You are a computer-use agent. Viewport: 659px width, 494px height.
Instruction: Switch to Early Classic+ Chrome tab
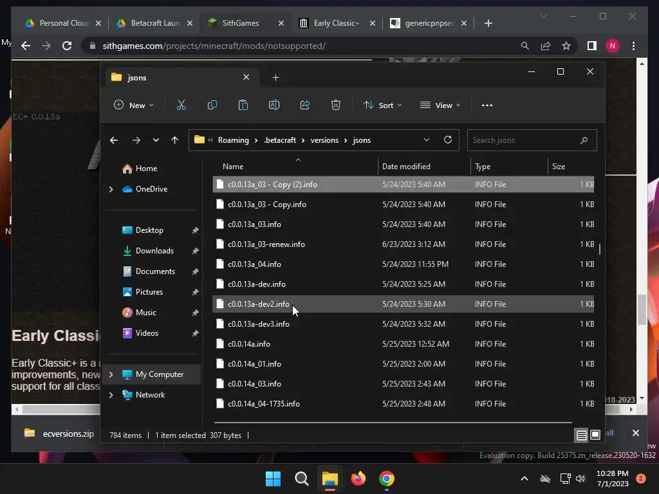coord(337,23)
